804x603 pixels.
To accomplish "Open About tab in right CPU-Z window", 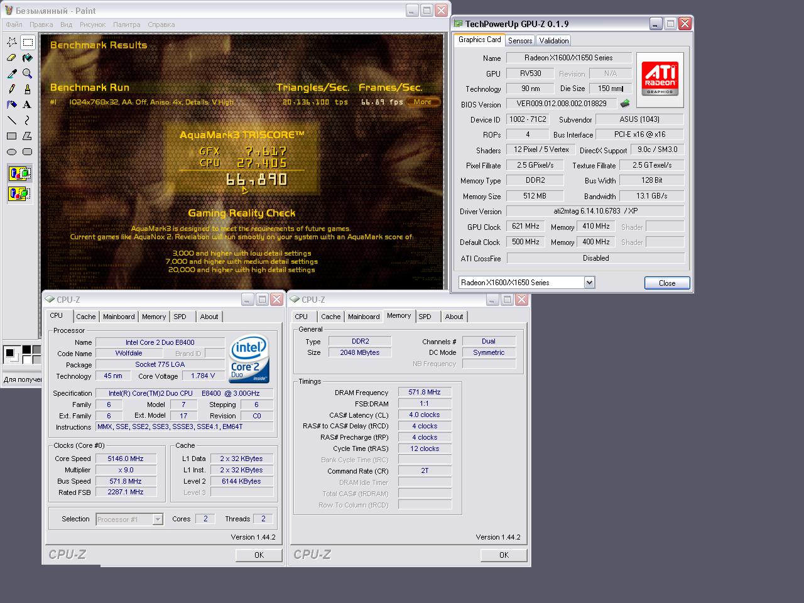I will [x=454, y=317].
